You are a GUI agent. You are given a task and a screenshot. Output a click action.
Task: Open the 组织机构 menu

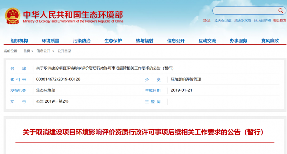[19, 41]
